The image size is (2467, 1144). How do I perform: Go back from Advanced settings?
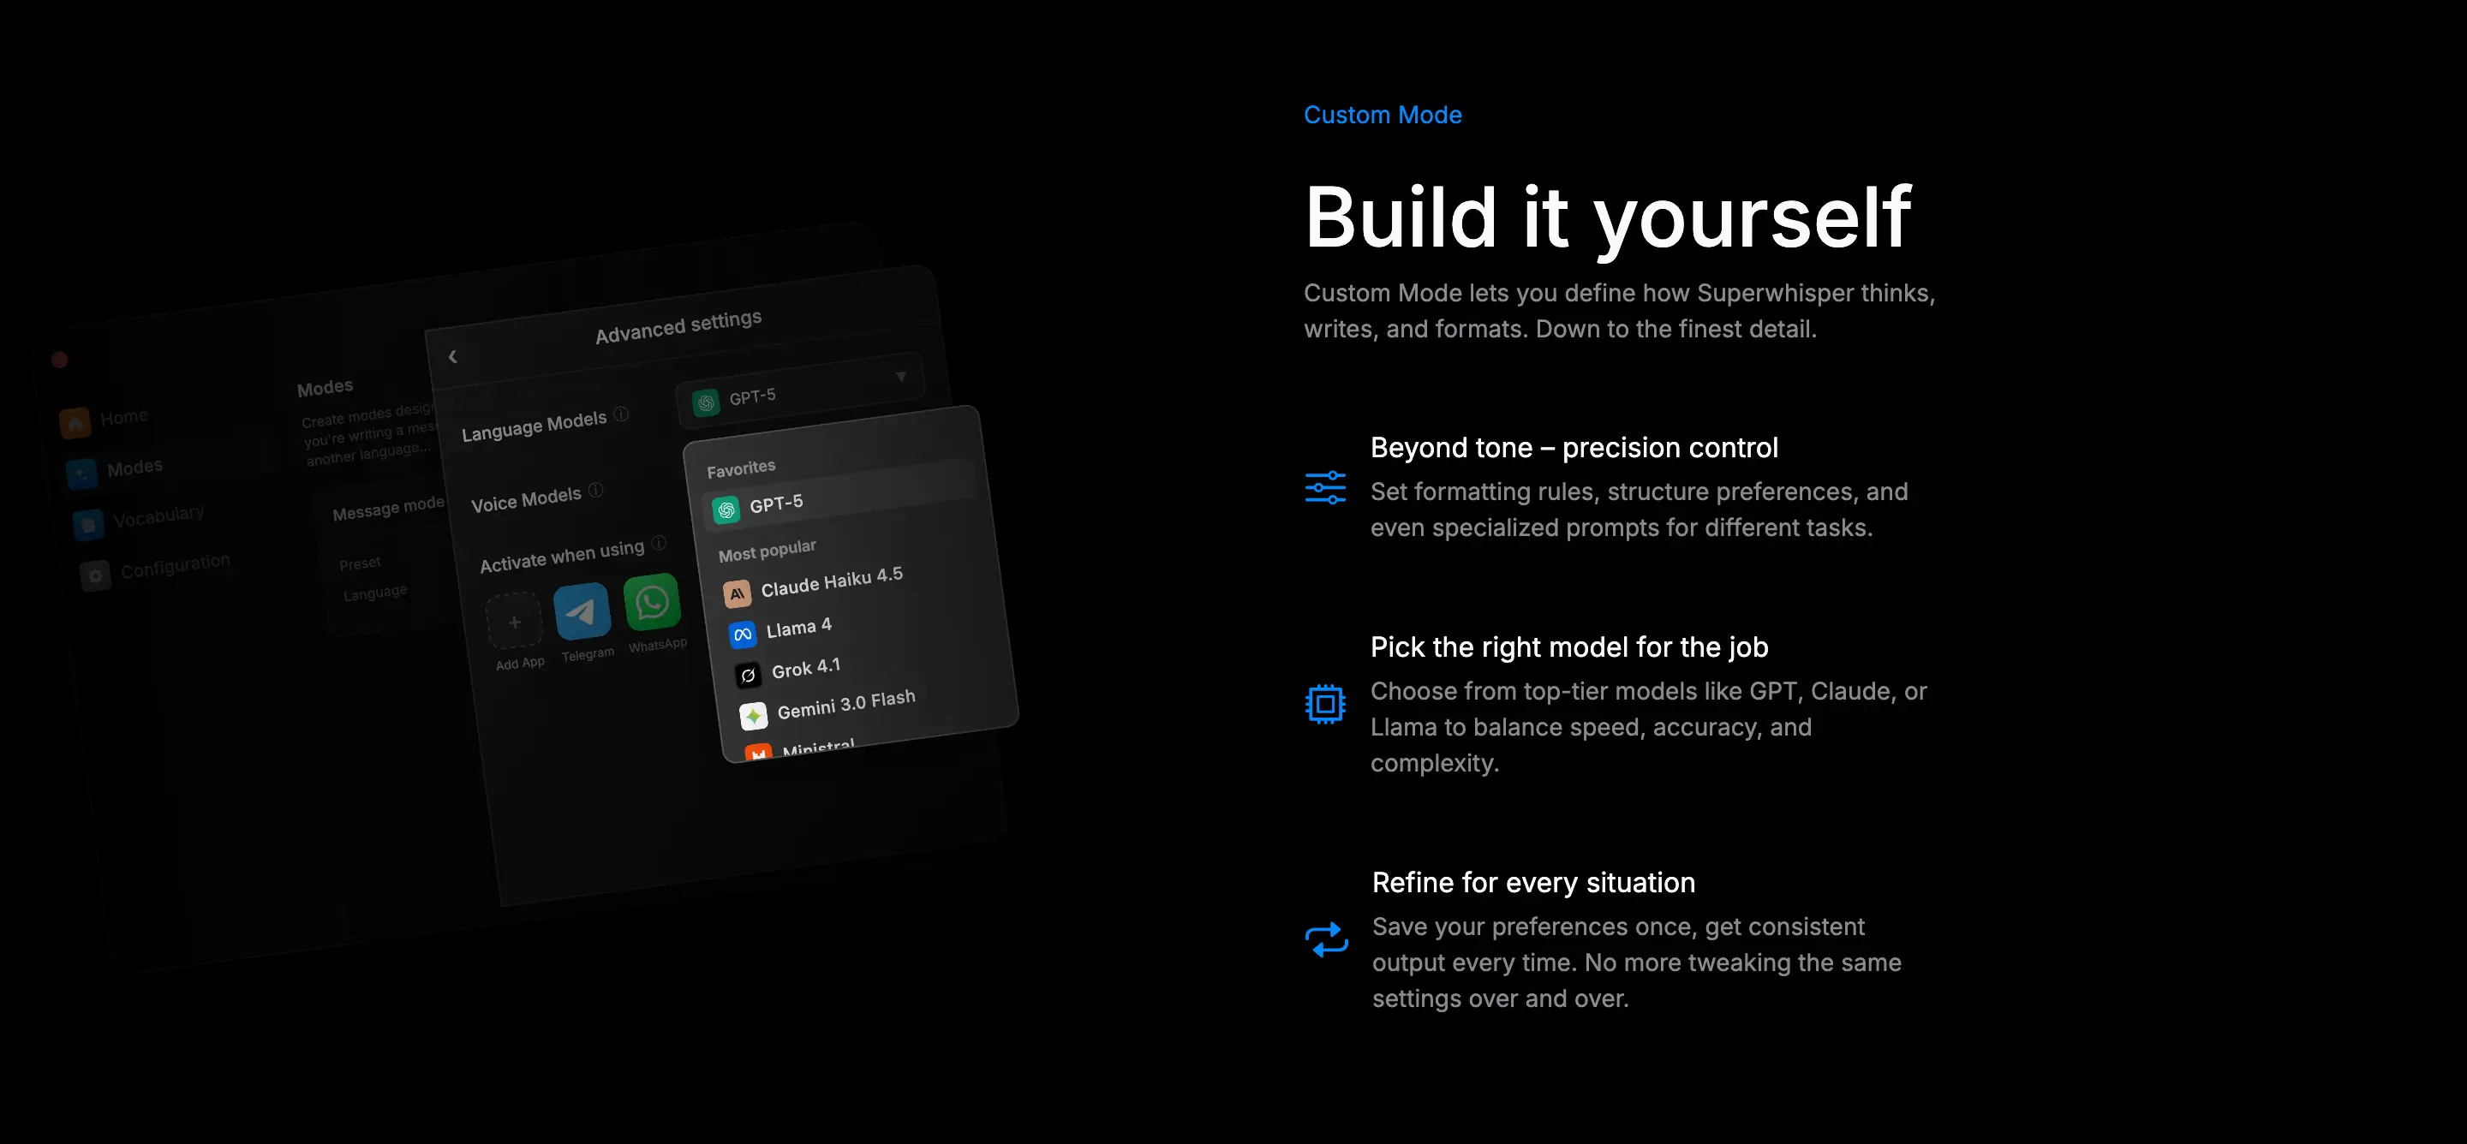tap(453, 356)
